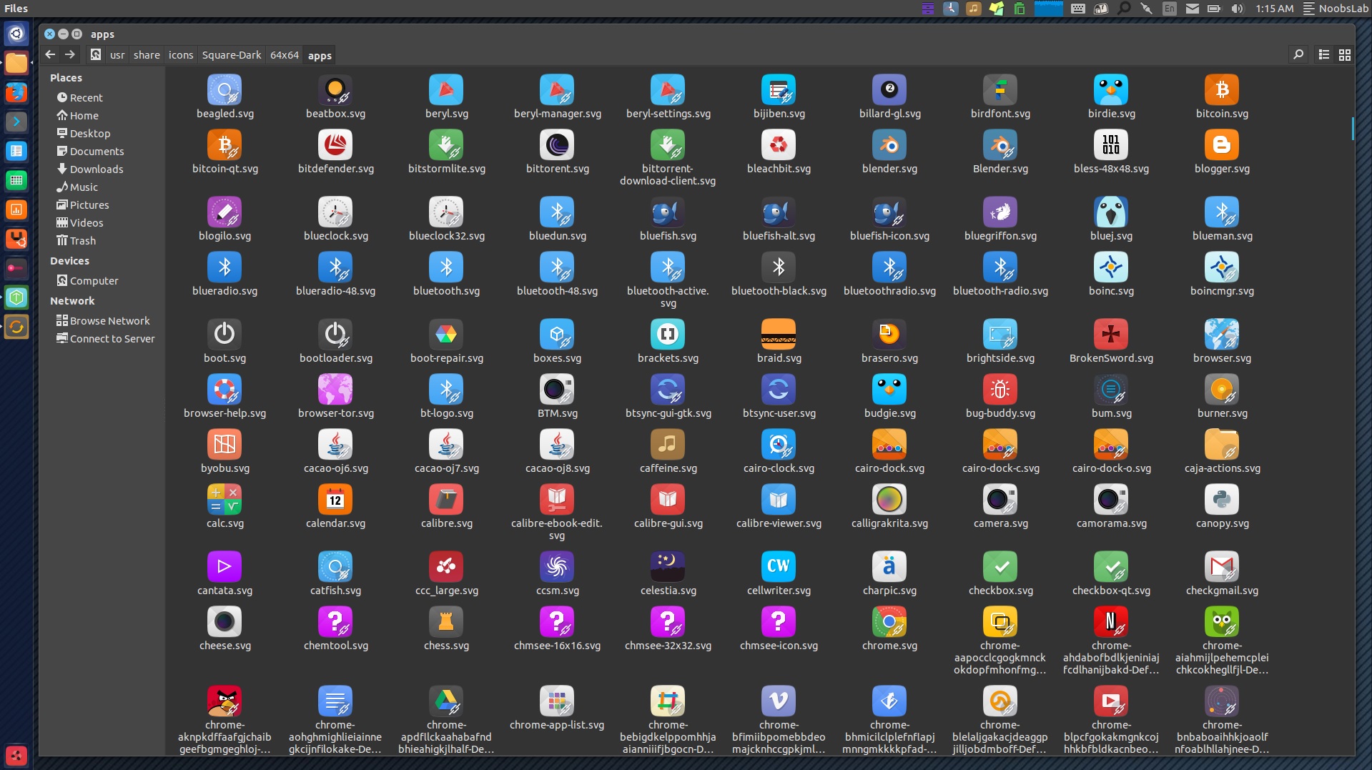Select the cheese.svg camera icon
Viewport: 1372px width, 770px height.
click(224, 622)
